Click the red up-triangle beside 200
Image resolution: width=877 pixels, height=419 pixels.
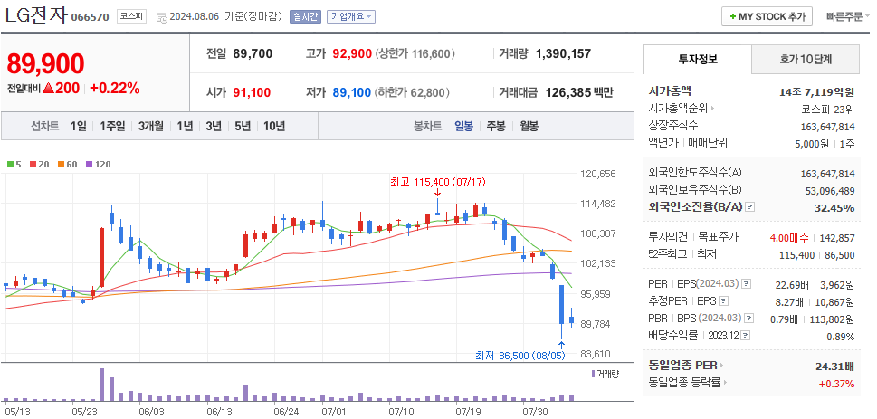tap(49, 88)
